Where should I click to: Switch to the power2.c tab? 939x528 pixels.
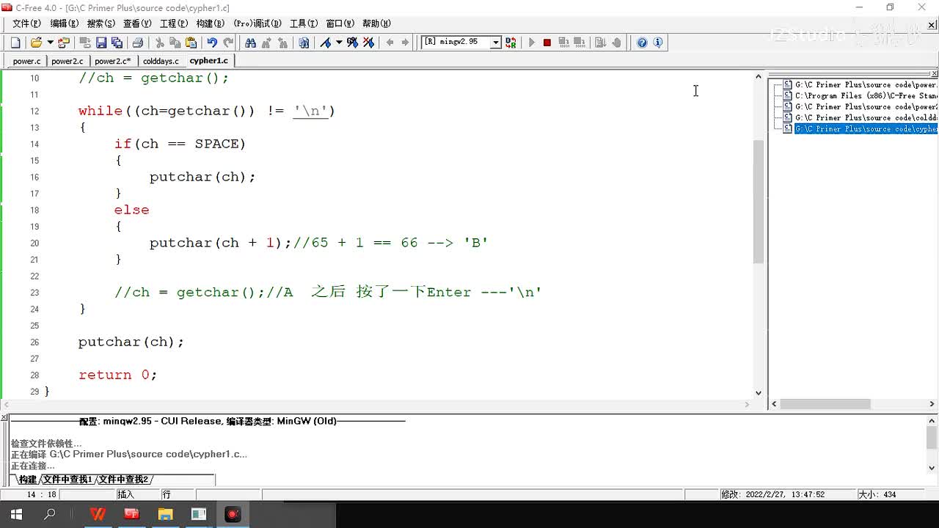point(67,61)
